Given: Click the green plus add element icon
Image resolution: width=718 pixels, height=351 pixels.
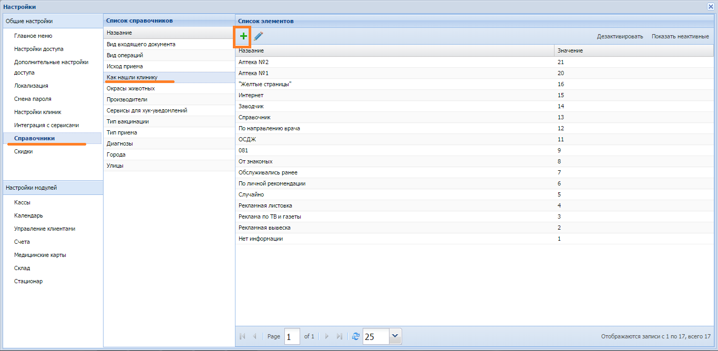Looking at the screenshot, I should (243, 36).
